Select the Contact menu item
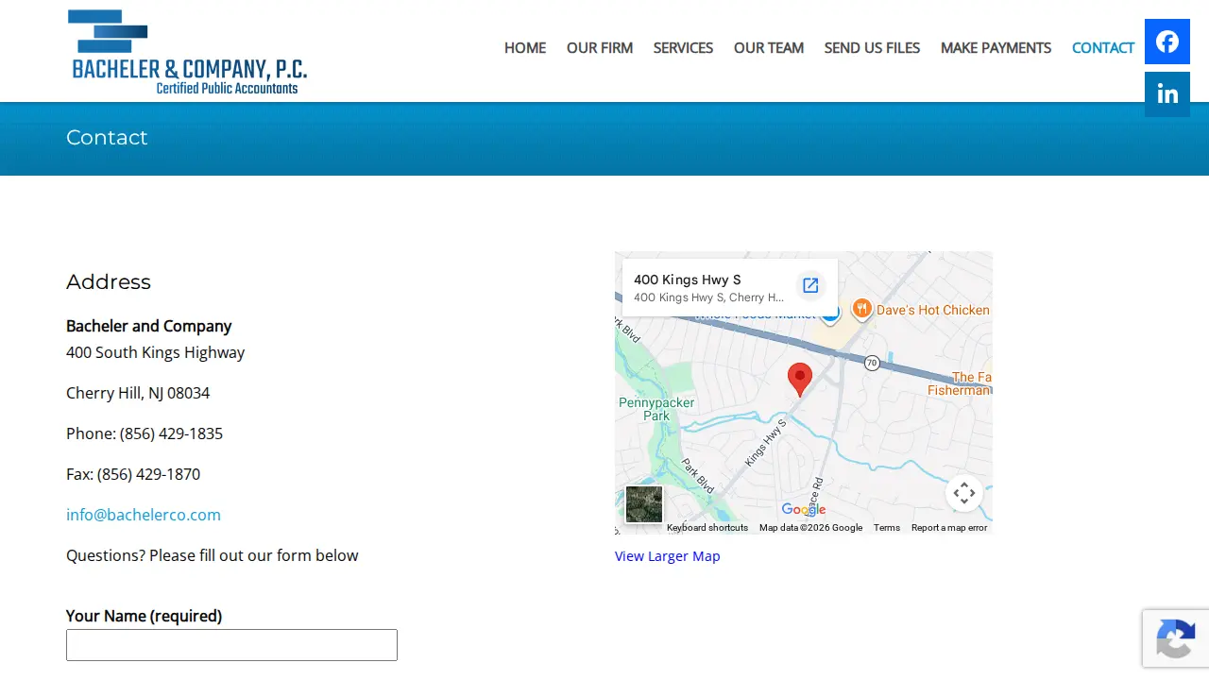Screen dimensions: 1209x680 click(1103, 47)
